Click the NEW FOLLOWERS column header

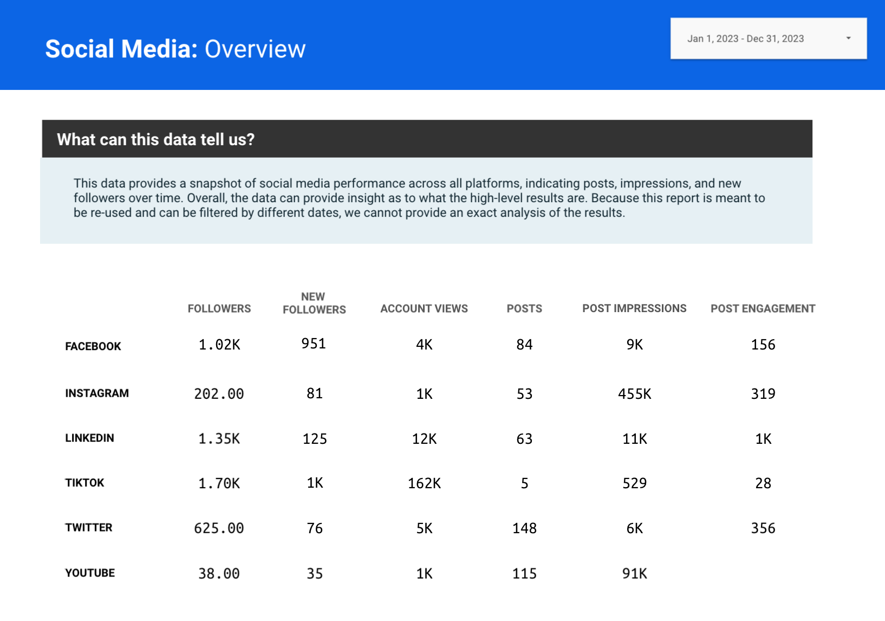pyautogui.click(x=314, y=303)
